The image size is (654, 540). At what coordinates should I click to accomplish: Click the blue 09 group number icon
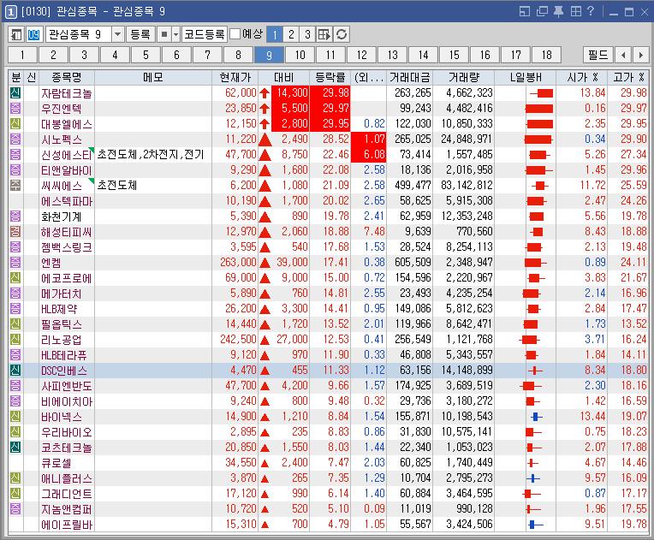coord(33,34)
